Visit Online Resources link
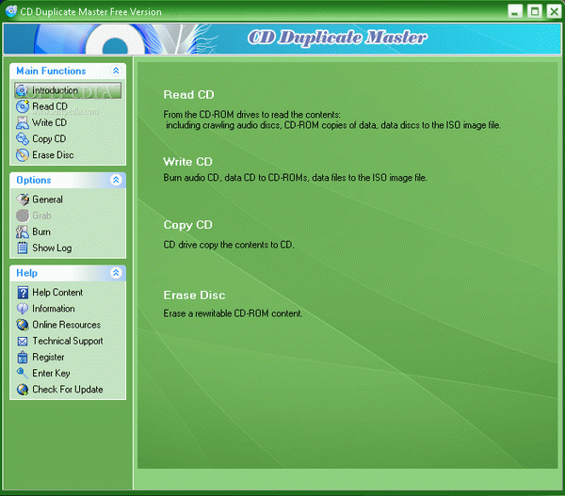 (x=66, y=325)
